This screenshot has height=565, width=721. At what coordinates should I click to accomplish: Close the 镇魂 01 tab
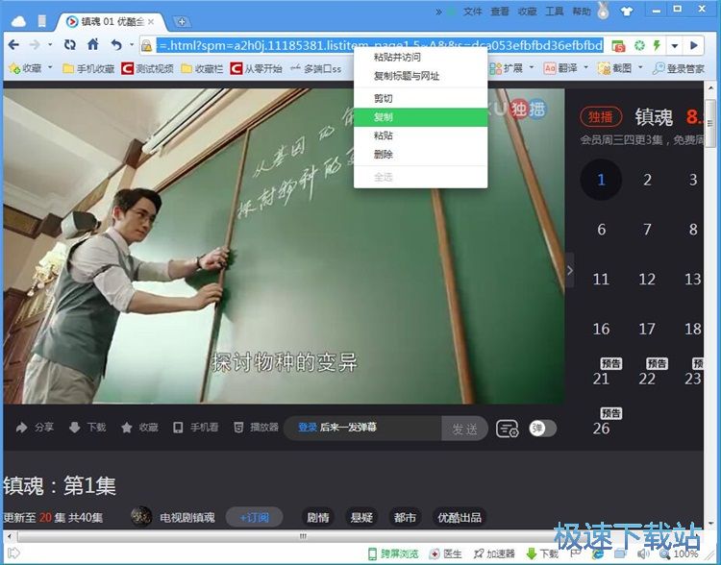151,21
